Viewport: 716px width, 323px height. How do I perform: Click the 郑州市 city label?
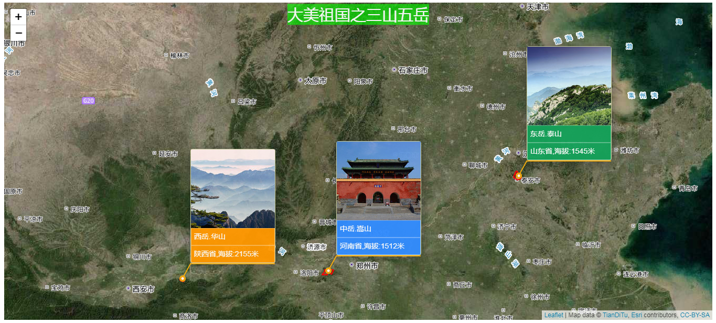(x=367, y=266)
